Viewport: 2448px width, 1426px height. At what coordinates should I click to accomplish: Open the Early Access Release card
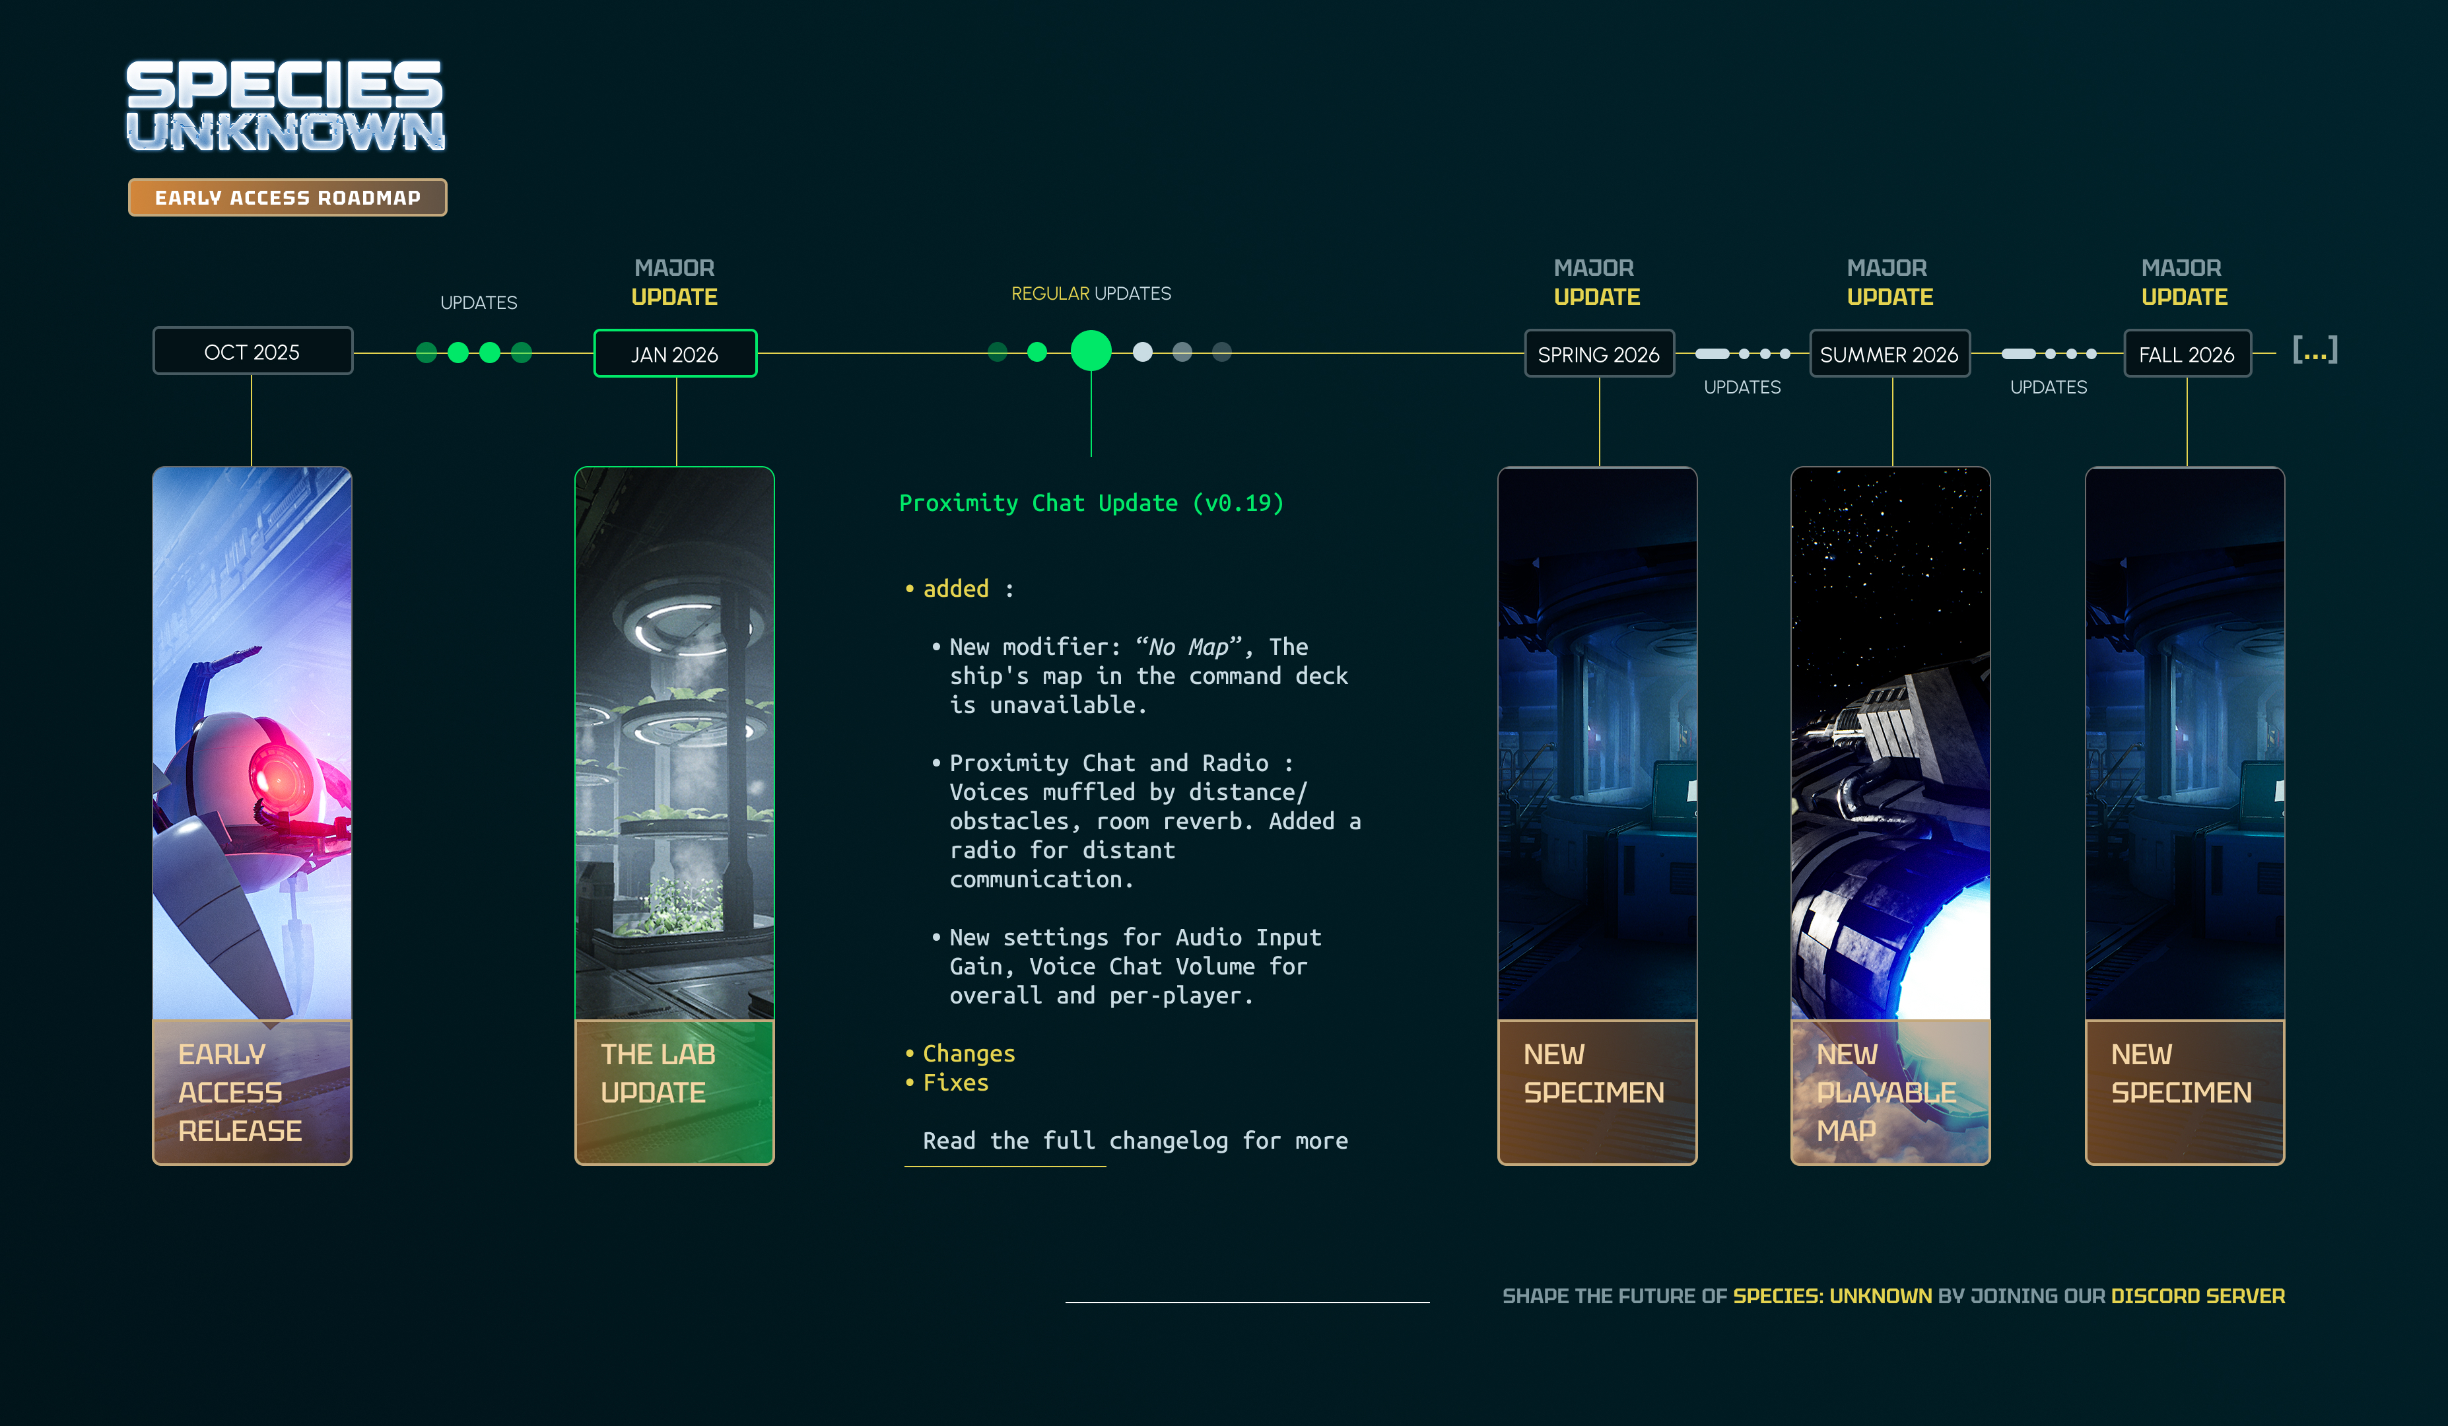coord(252,815)
